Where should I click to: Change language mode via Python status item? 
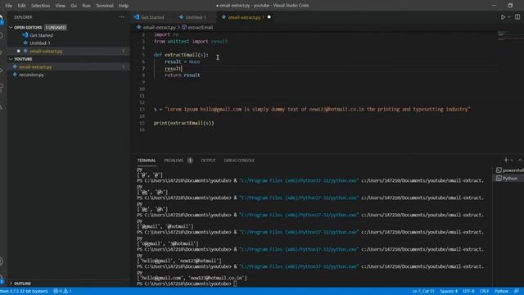click(501, 292)
